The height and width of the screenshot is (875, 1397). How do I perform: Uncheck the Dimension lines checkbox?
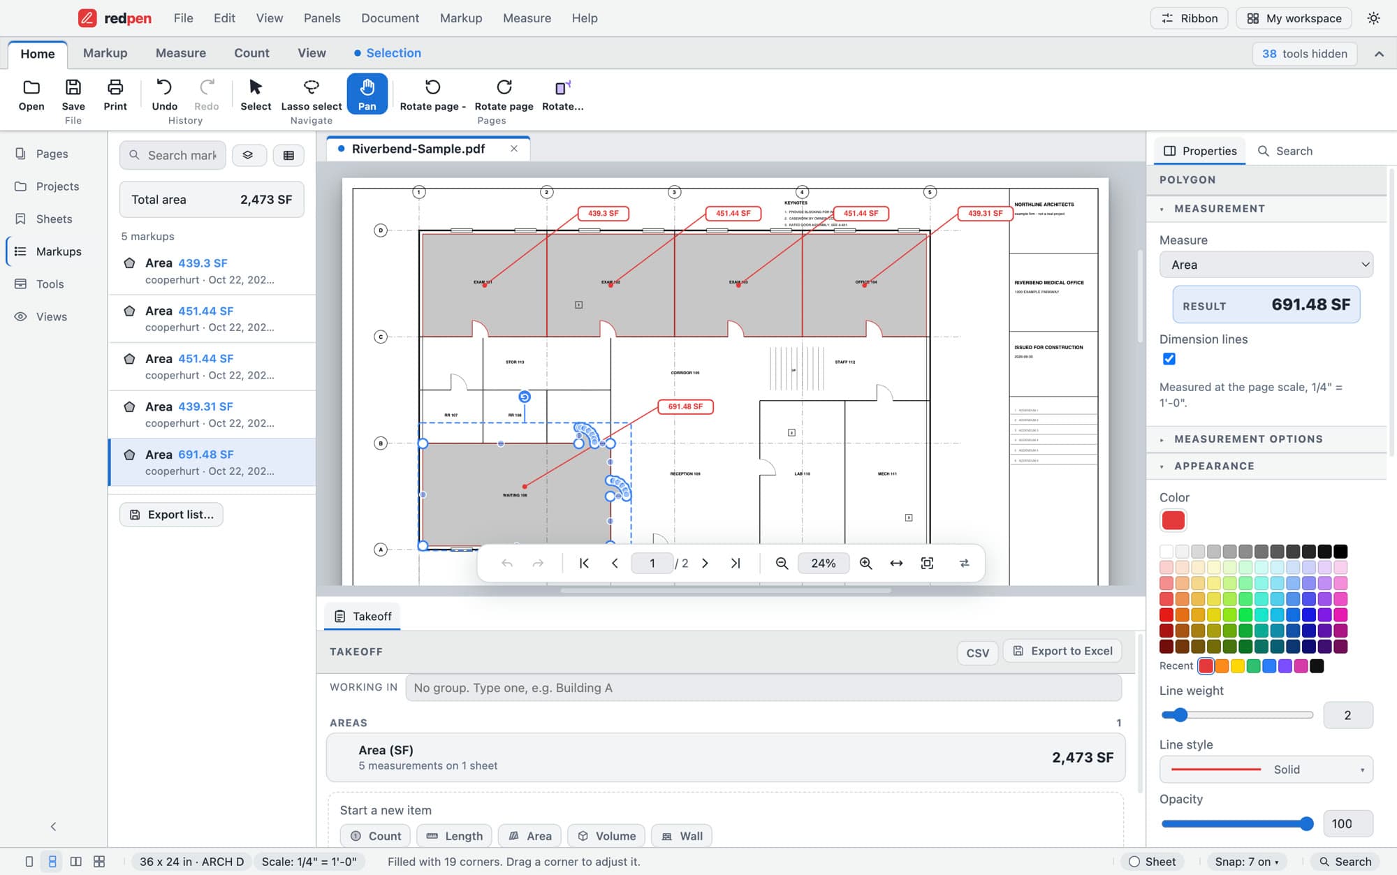coord(1169,359)
